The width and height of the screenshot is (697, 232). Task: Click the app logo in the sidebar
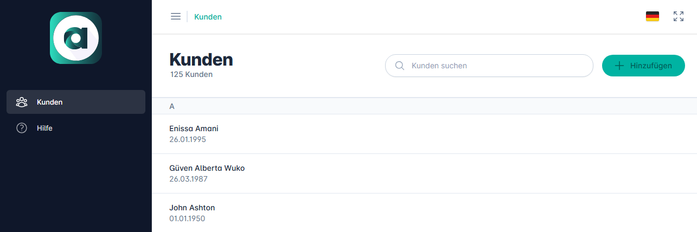(76, 38)
